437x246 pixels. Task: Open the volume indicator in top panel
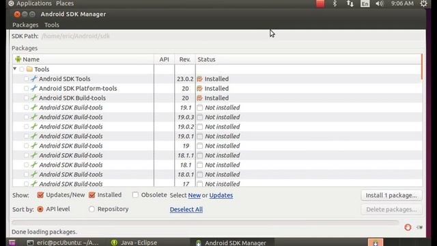pos(380,3)
